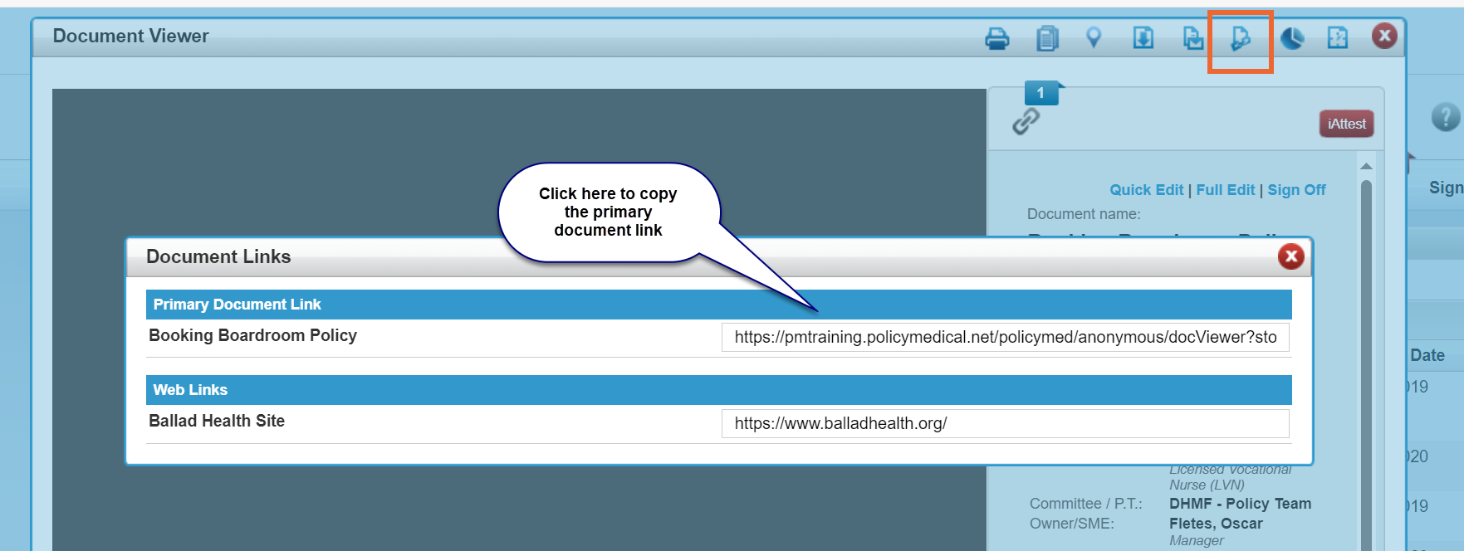The width and height of the screenshot is (1464, 551).
Task: Click the email document envelope icon
Action: click(1193, 38)
